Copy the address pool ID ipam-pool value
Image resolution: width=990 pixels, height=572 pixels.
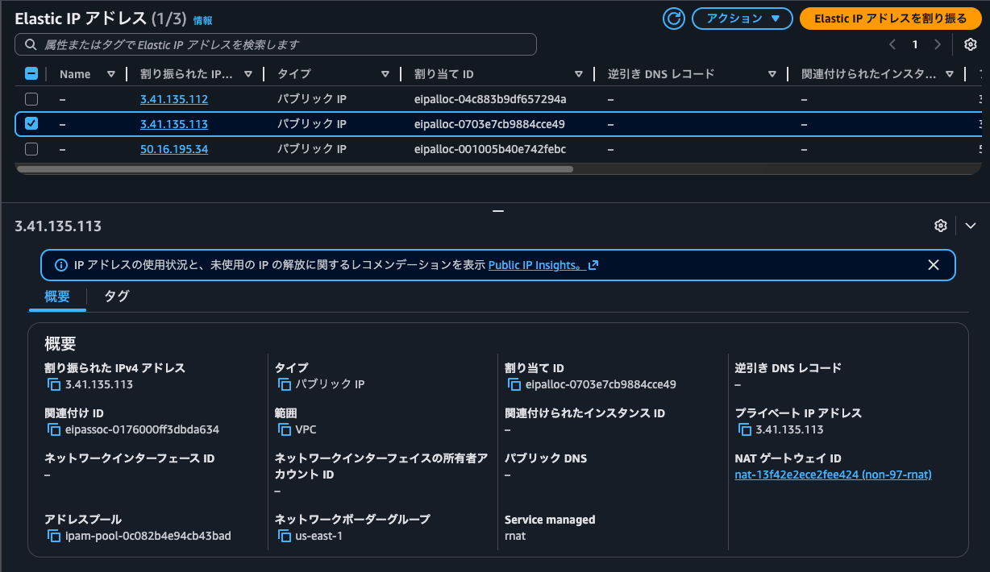click(52, 536)
